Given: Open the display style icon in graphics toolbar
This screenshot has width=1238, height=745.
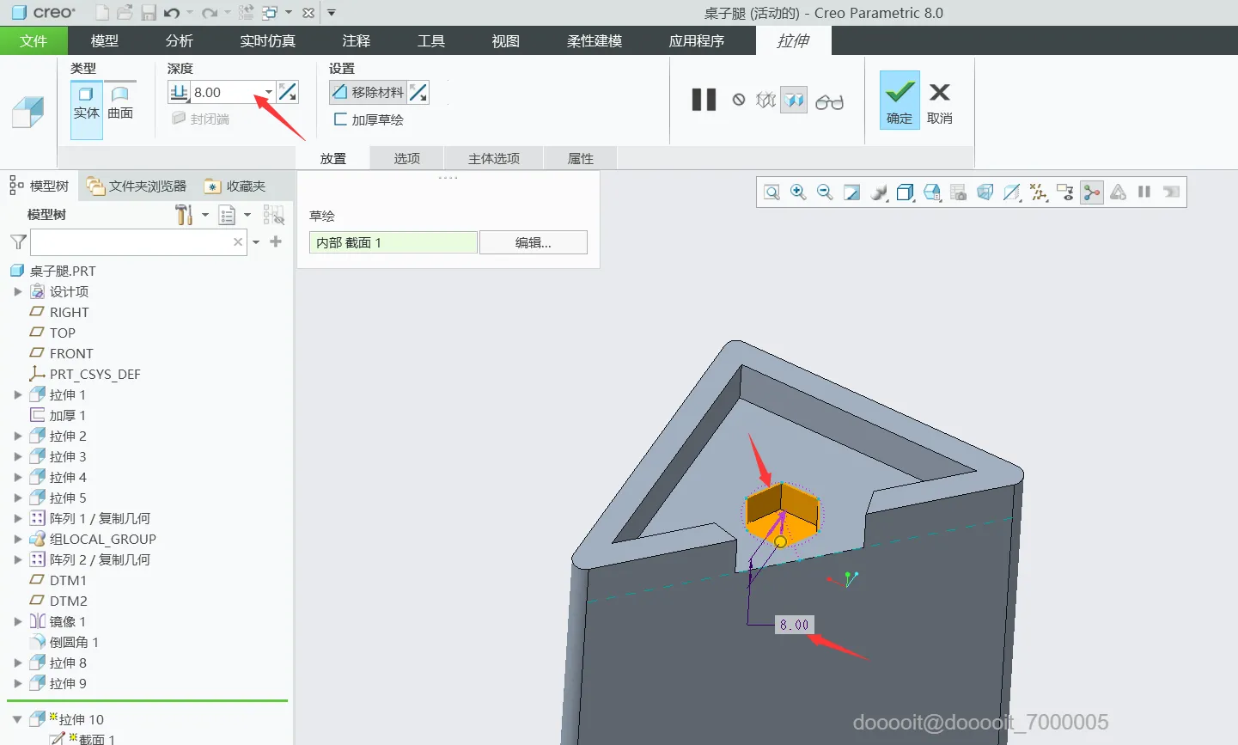Looking at the screenshot, I should [905, 192].
